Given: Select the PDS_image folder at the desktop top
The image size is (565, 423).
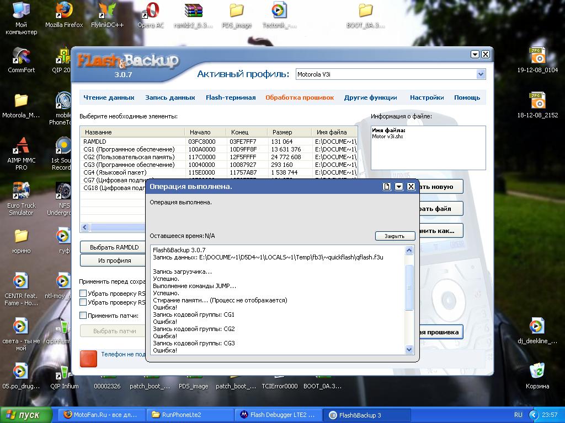Looking at the screenshot, I should pos(236,15).
